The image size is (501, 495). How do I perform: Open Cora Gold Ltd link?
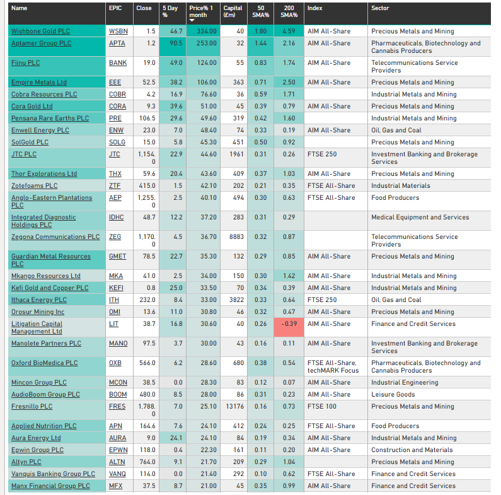click(x=32, y=106)
